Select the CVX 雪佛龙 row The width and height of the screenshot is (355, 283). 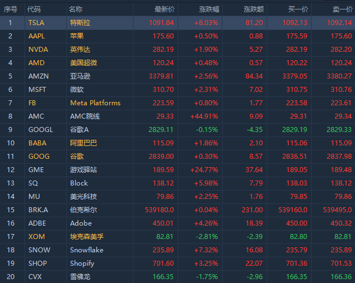[177, 277]
